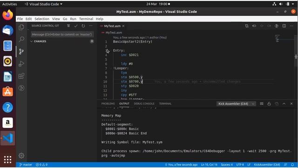The width and height of the screenshot is (298, 168).
Task: Open Ubuntu Software from the dock
Action: click(8, 92)
